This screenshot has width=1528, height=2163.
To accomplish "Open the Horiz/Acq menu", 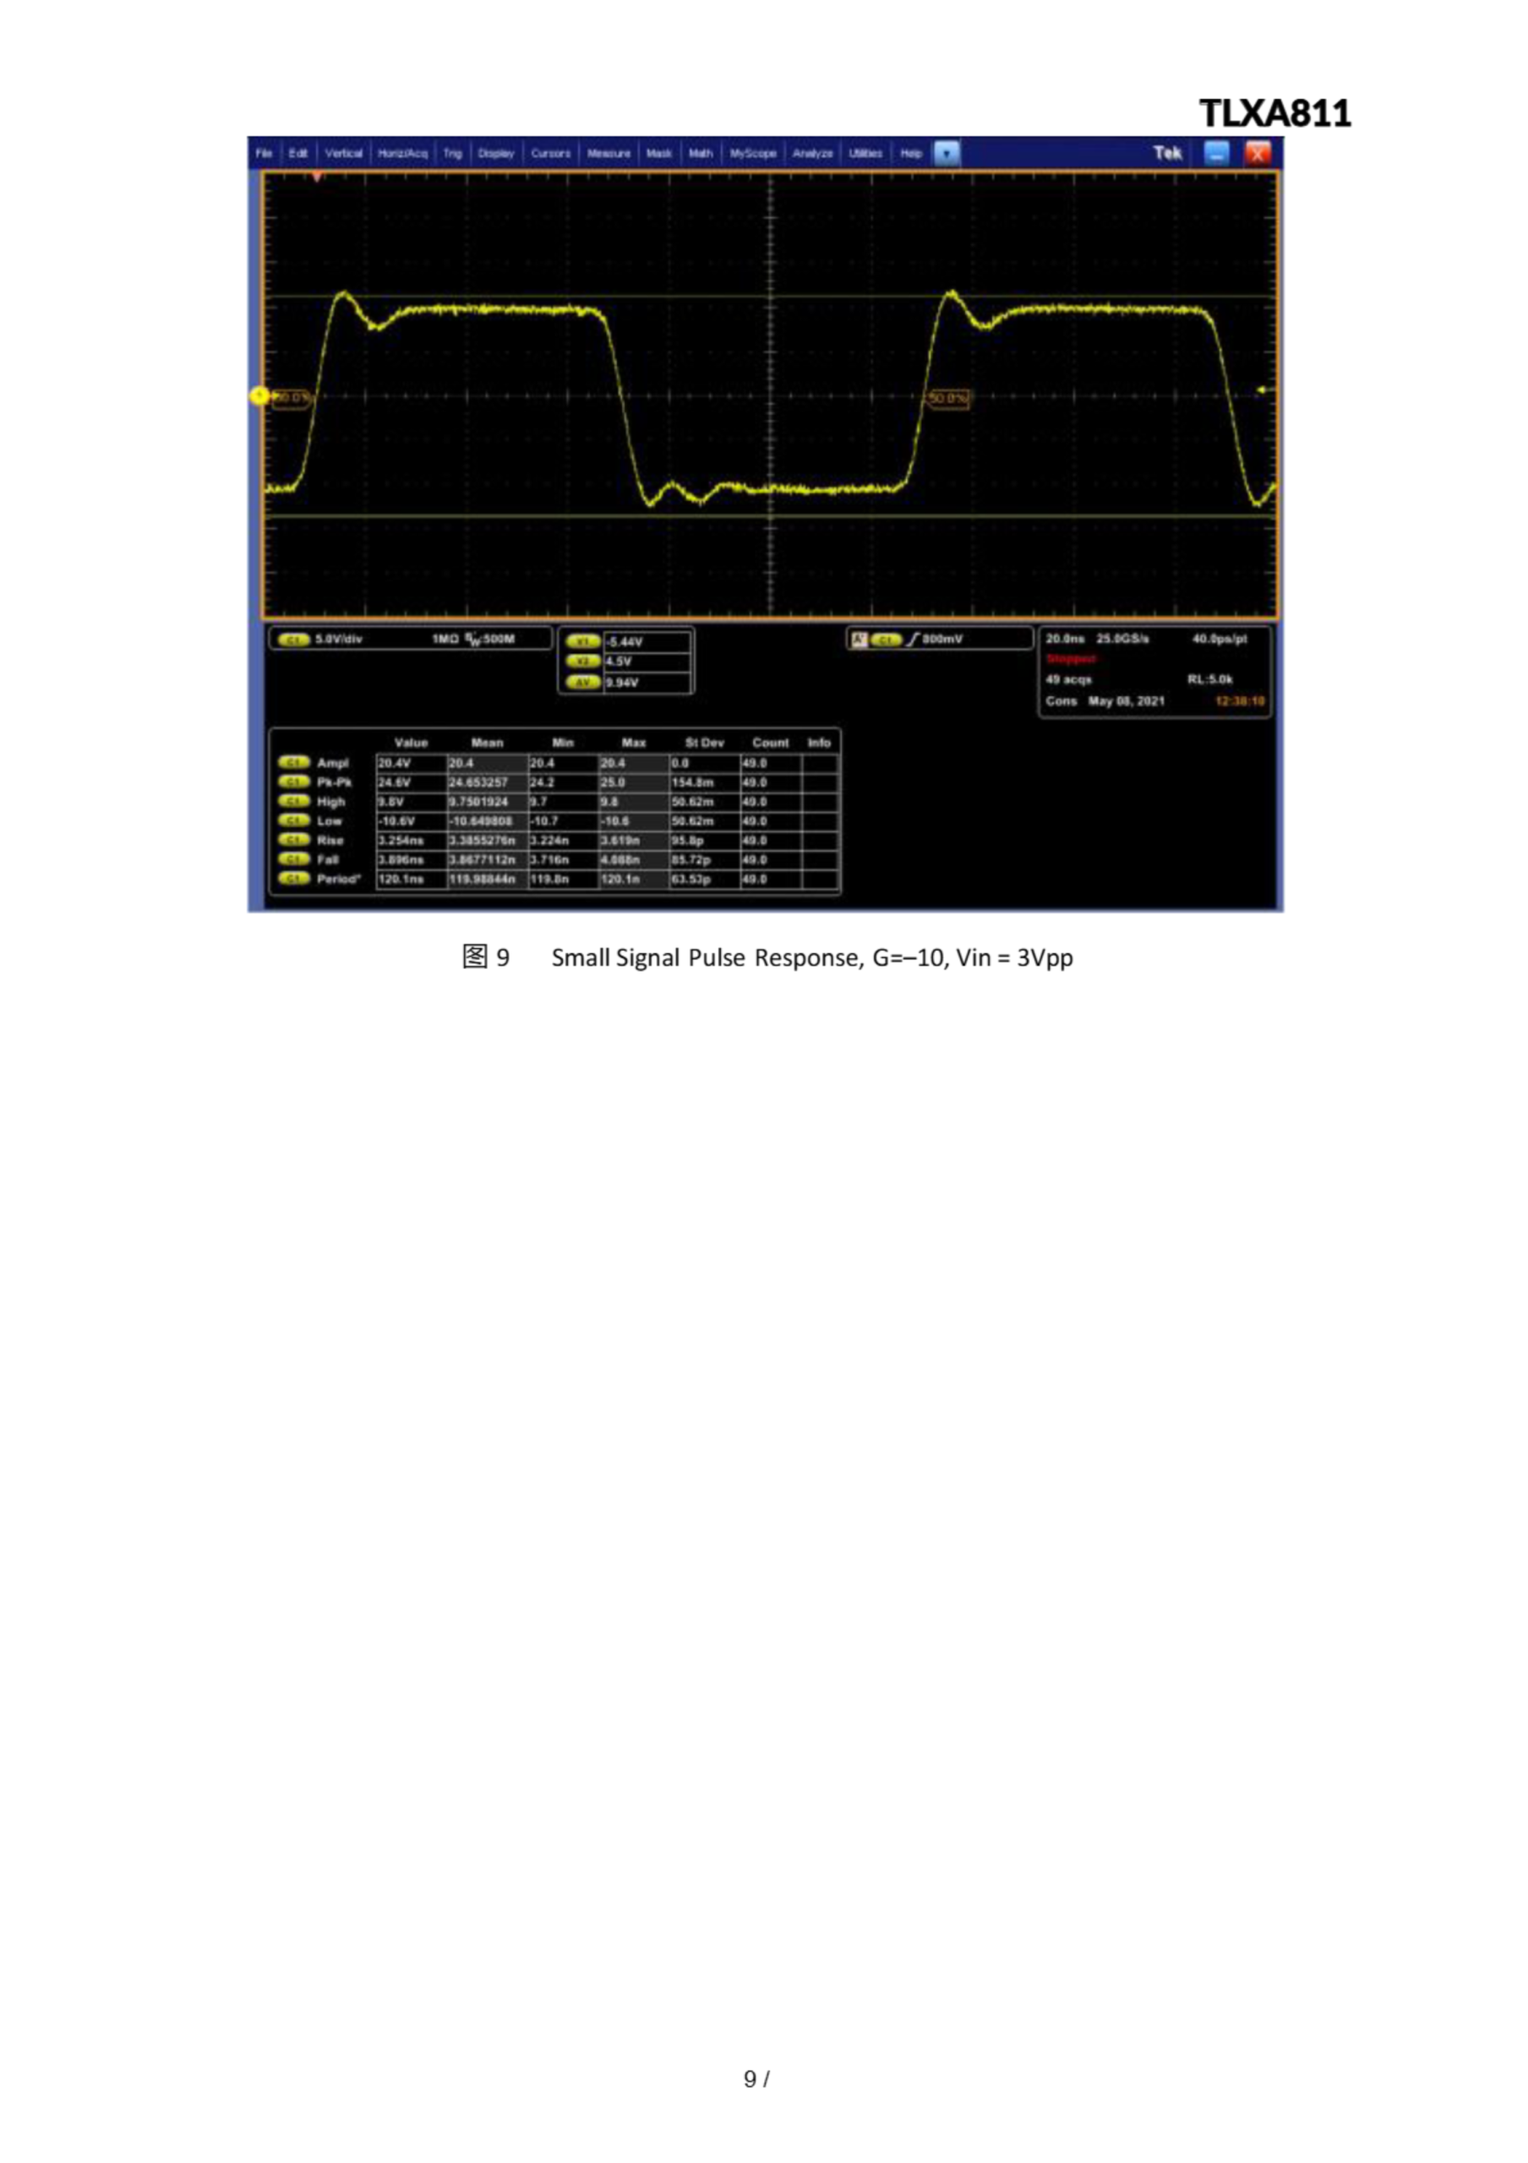I will [x=402, y=154].
